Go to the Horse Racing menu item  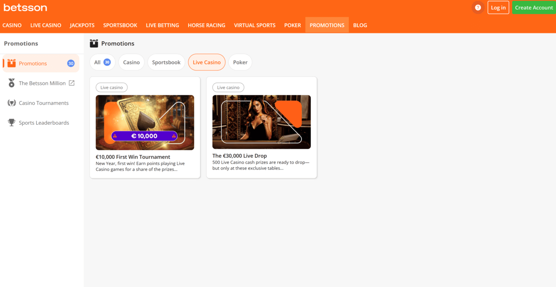(x=206, y=26)
